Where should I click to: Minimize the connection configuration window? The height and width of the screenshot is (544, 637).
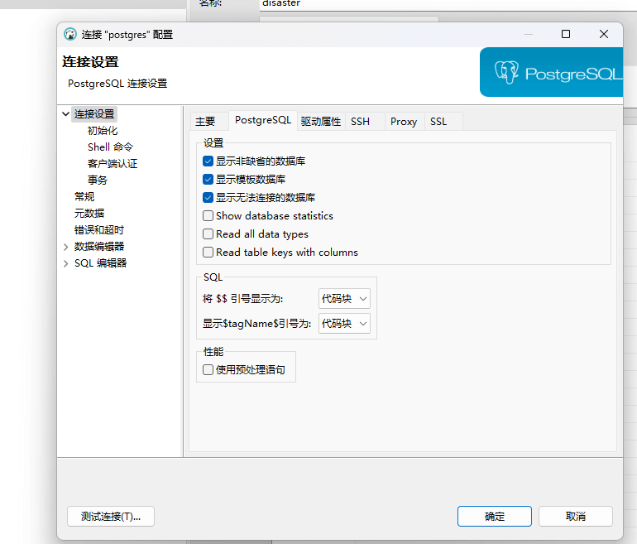[528, 34]
